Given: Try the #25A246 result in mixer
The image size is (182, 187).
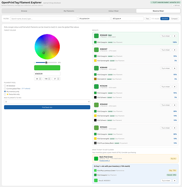Looking at the screenshot, I should 166,86.
